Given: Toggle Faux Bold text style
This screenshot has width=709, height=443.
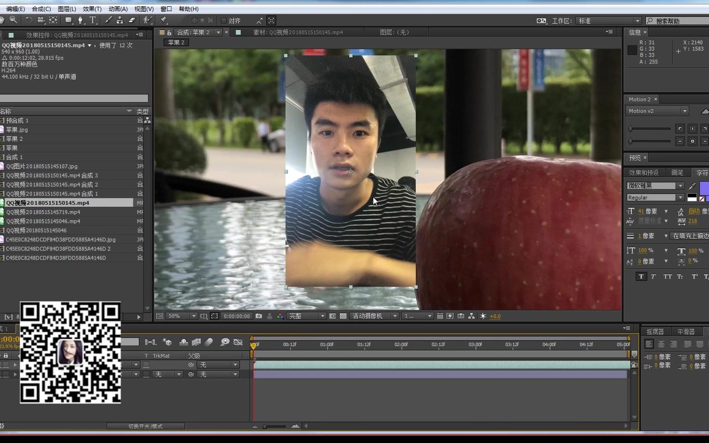Looking at the screenshot, I should (641, 276).
